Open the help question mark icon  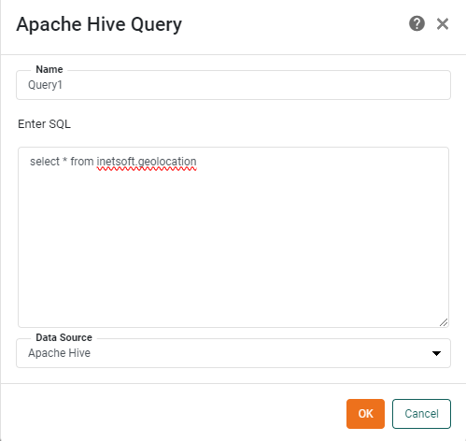point(417,23)
